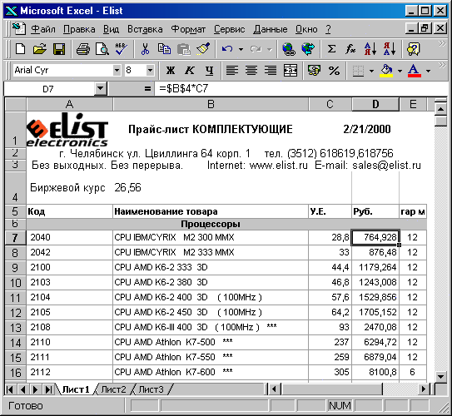
Task: Cut selection with the scissors icon
Action: [145, 49]
